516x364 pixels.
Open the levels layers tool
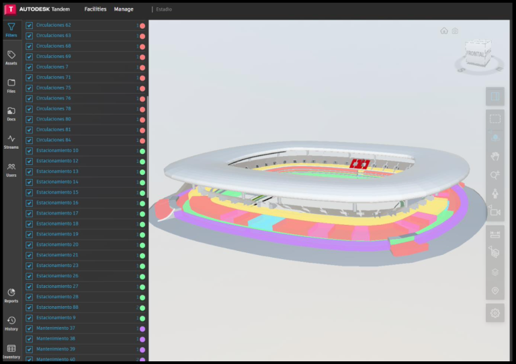[495, 272]
